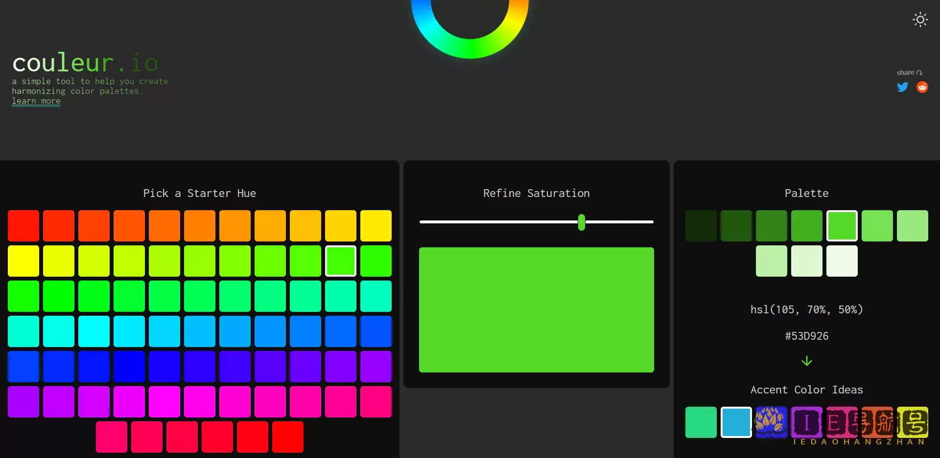
Task: Choose the lightest near-white palette shade
Action: [842, 261]
